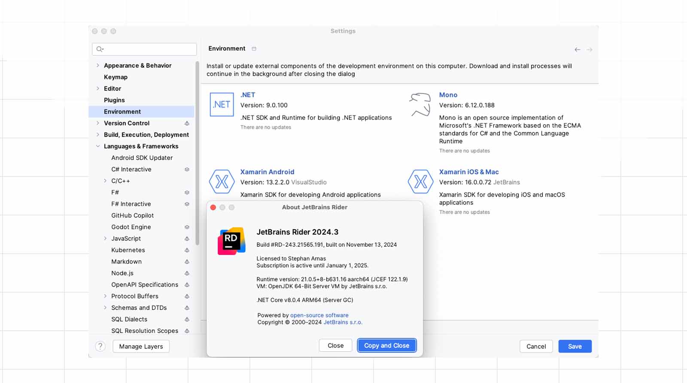This screenshot has width=687, height=383.
Task: Open the open-source software link
Action: click(x=319, y=315)
